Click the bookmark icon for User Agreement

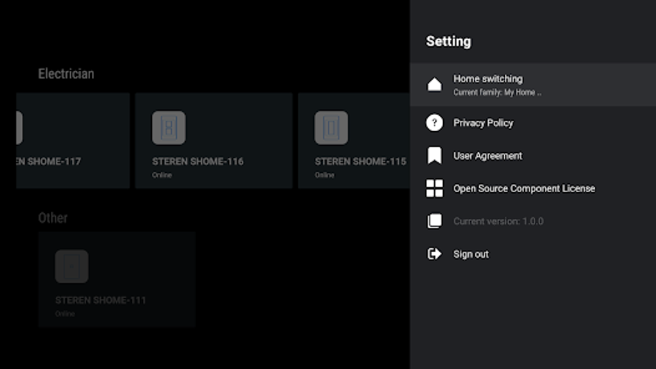tap(434, 155)
